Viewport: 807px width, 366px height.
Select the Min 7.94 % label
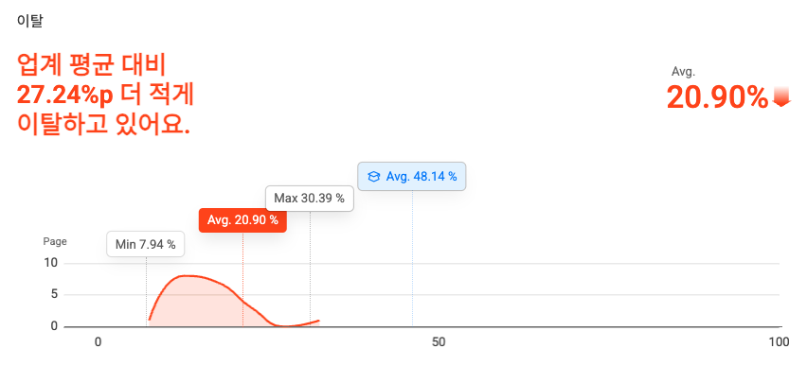click(x=146, y=244)
